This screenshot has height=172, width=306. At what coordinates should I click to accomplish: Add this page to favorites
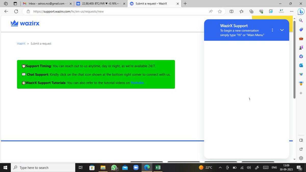(220, 11)
